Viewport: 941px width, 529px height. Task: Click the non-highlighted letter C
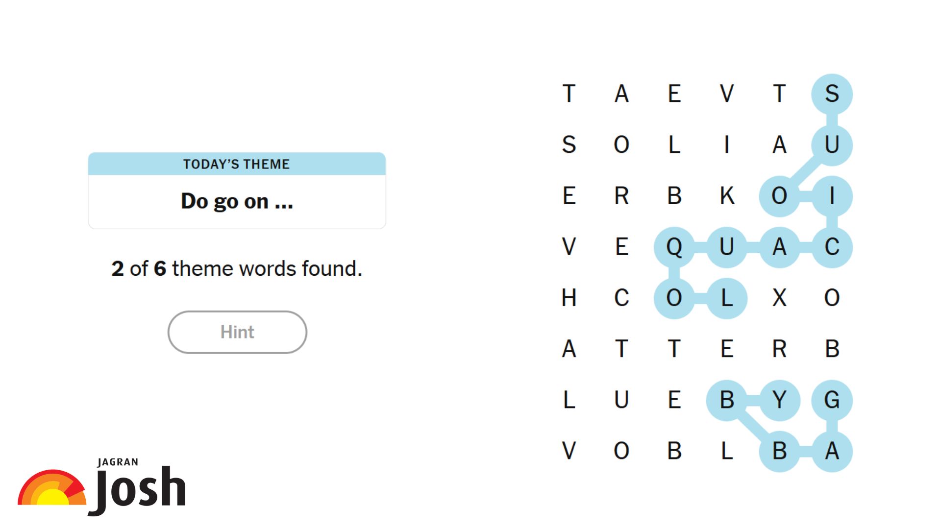(x=621, y=298)
